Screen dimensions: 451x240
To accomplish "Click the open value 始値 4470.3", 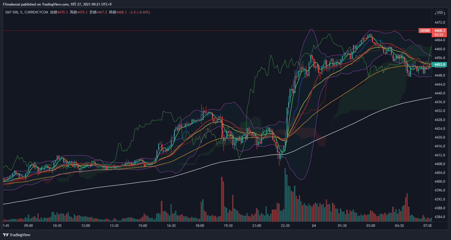I will coord(59,12).
